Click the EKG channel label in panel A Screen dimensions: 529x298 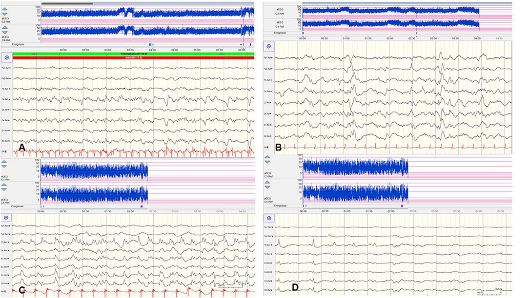coord(4,151)
